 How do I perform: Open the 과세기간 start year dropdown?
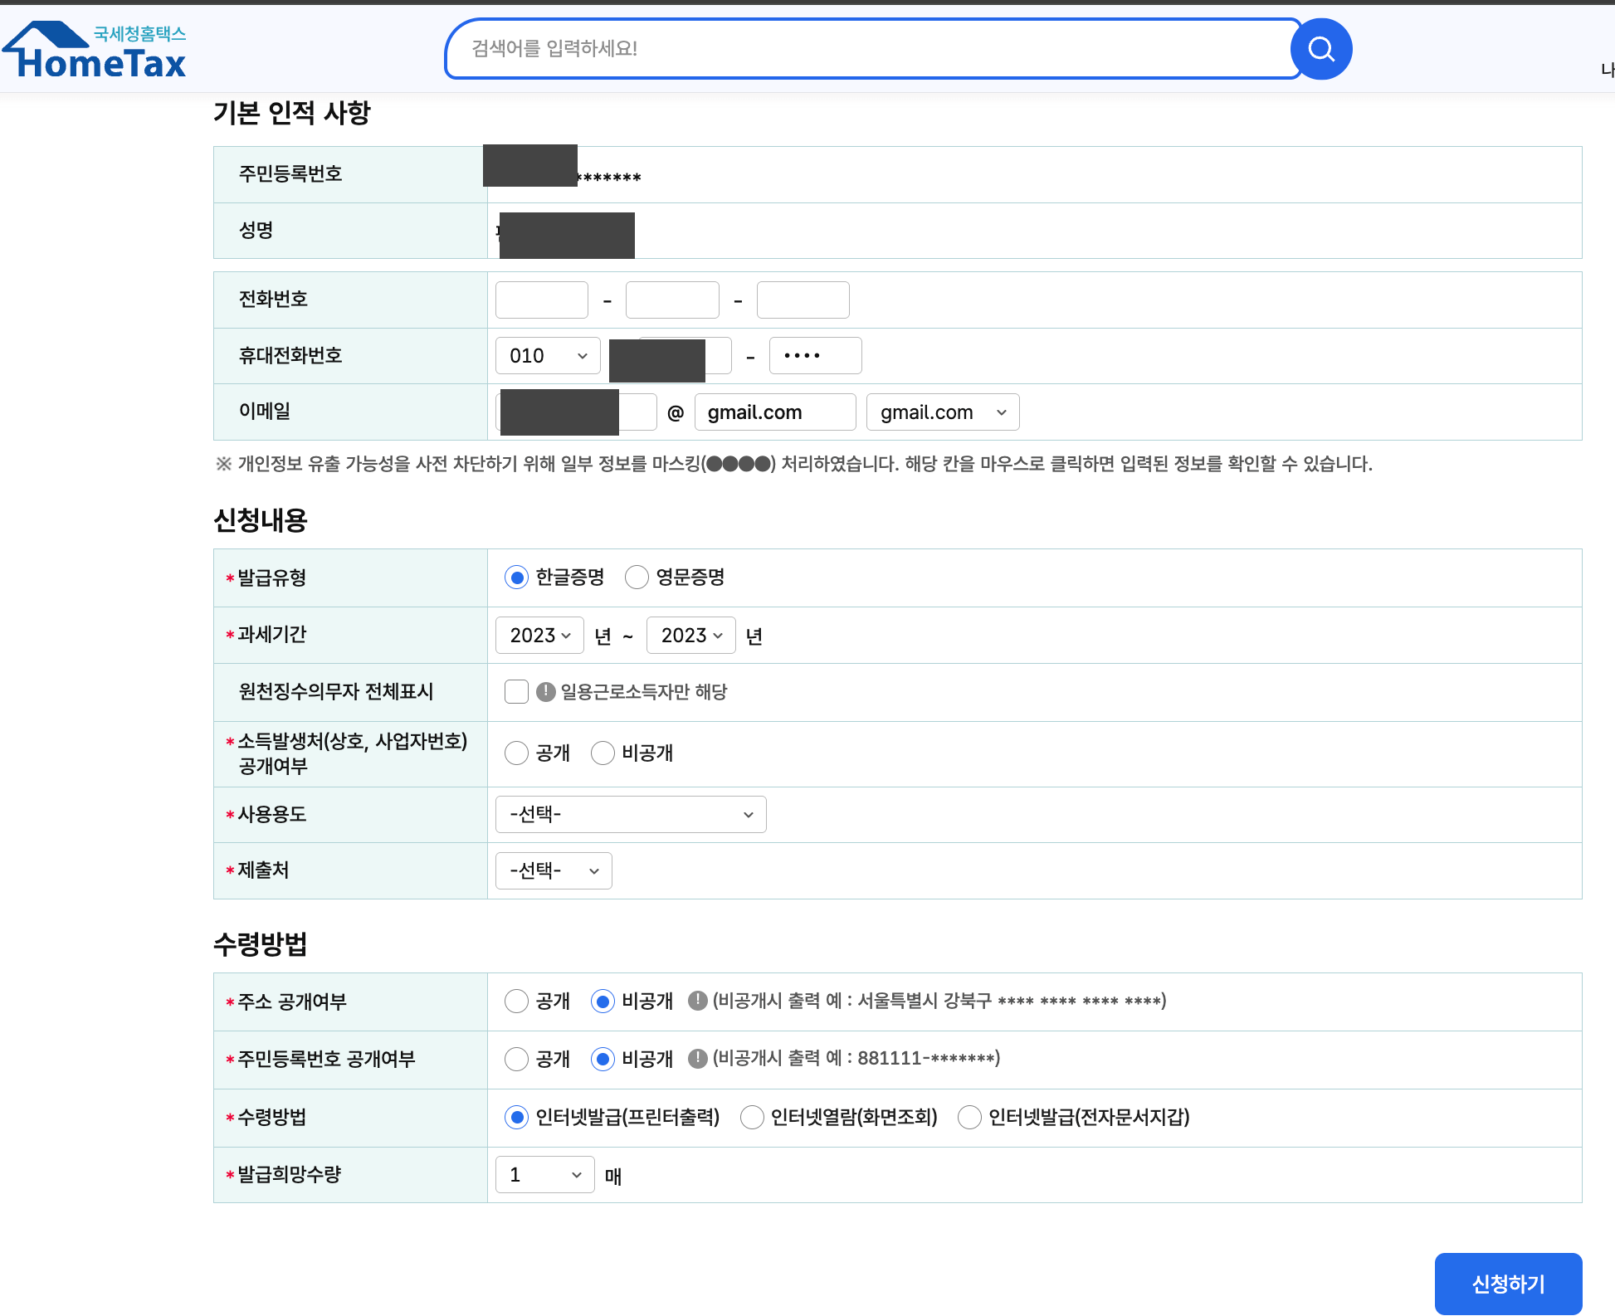(x=539, y=635)
